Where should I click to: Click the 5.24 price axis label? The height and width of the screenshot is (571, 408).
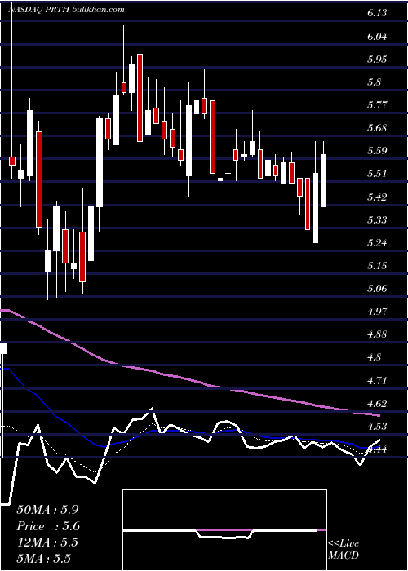click(x=377, y=242)
